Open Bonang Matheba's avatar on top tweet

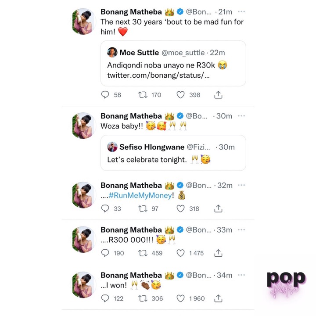click(x=83, y=22)
